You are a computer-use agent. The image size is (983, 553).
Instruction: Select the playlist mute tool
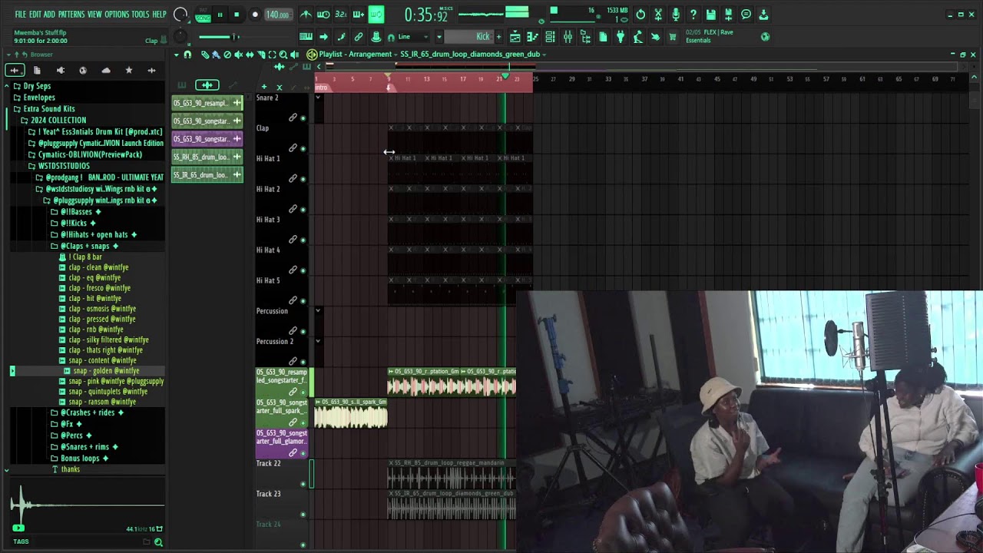pos(239,55)
